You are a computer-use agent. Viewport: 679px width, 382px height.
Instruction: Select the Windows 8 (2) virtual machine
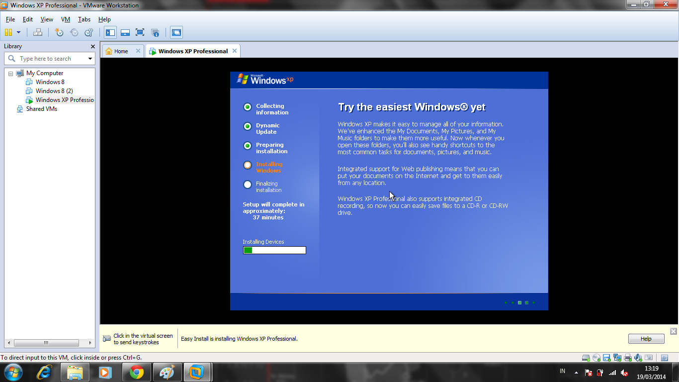[x=54, y=91]
